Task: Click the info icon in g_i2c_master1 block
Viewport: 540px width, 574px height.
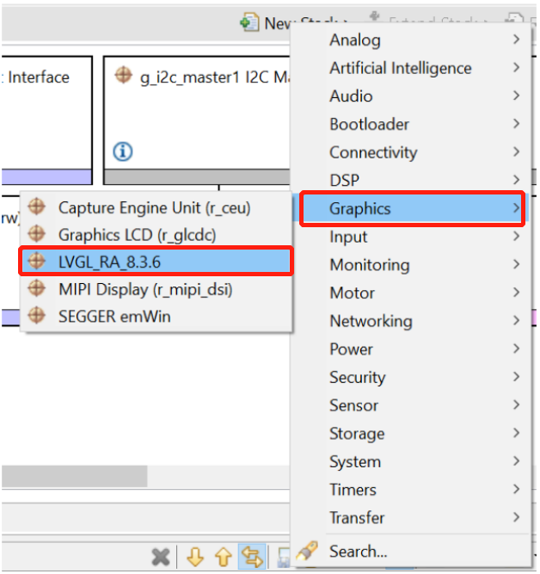Action: click(123, 151)
